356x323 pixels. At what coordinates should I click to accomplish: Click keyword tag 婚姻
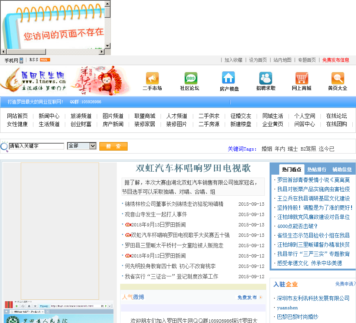(267, 149)
